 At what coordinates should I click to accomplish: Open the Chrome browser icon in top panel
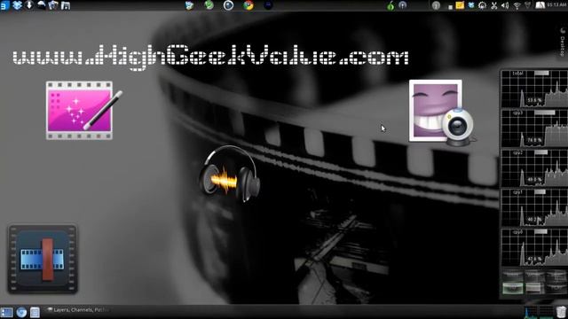248,5
